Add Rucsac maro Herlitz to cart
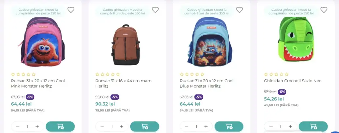The image size is (339, 133). [145, 126]
